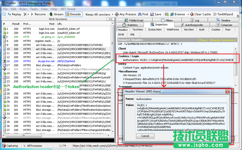Click the Authorization name field
The height and width of the screenshot is (150, 242).
click(x=181, y=99)
